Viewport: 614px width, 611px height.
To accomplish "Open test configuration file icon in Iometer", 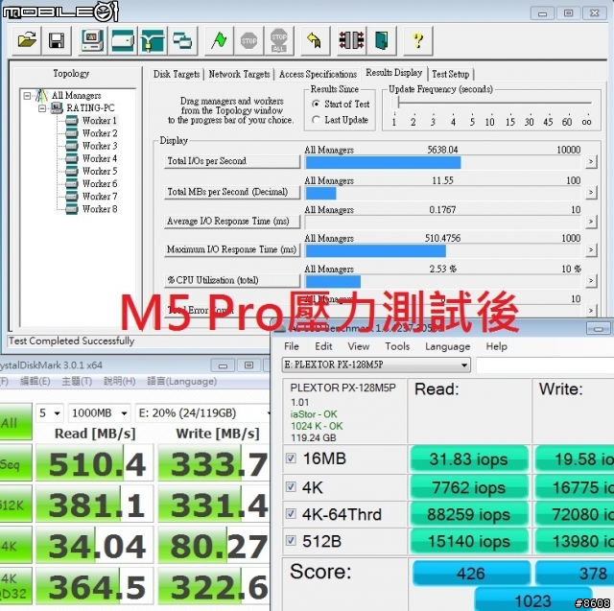I will 27,40.
